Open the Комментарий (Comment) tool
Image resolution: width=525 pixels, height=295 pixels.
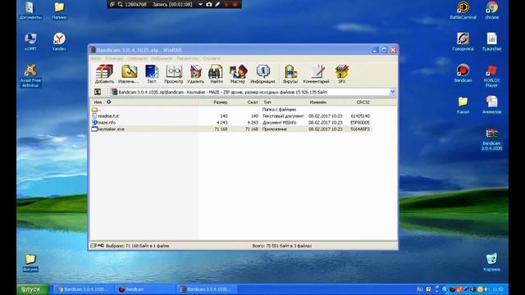[x=316, y=74]
